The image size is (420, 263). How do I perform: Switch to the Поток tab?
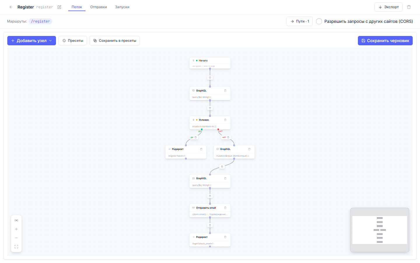click(77, 7)
